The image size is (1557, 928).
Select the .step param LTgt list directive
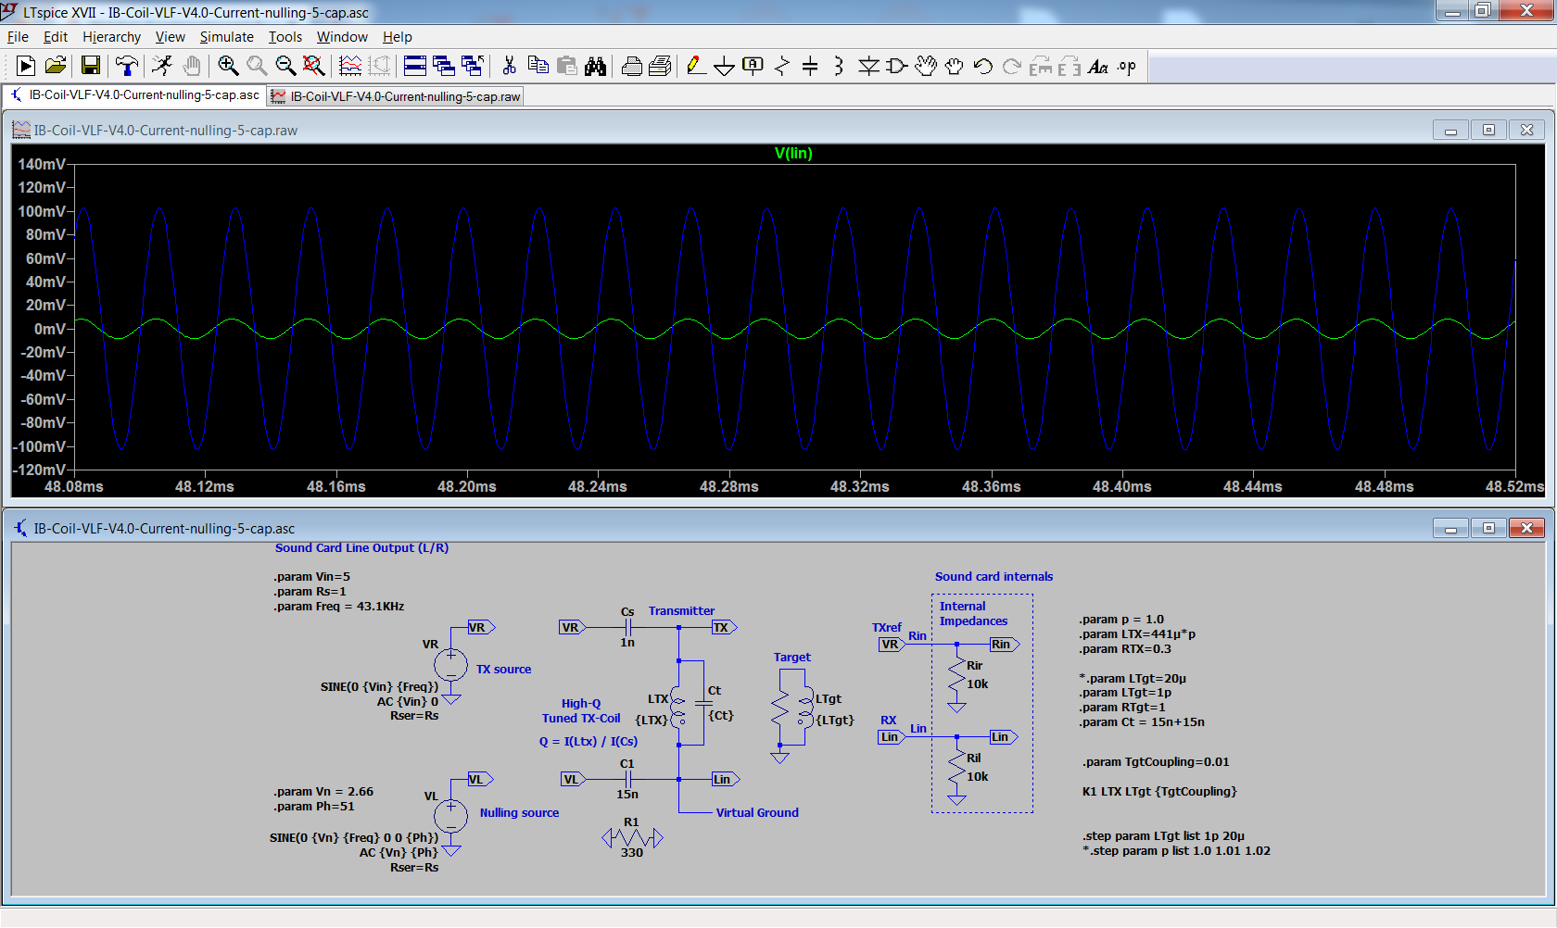click(1164, 836)
